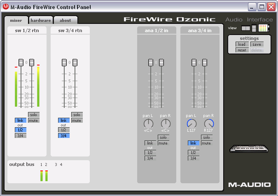Image resolution: width=278 pixels, height=196 pixels.
Task: Click right fader handle of sw 3/4 rtn
Action: (75, 63)
